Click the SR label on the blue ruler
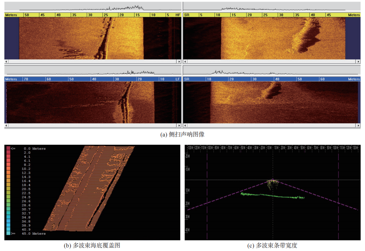The height and width of the screenshot is (251, 365). [x=187, y=79]
